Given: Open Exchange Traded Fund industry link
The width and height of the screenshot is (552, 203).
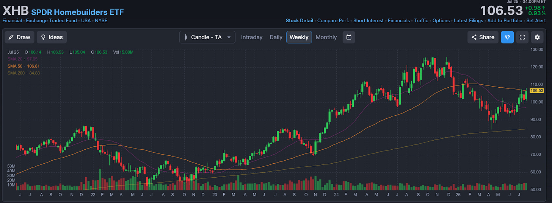Looking at the screenshot, I should (x=52, y=20).
